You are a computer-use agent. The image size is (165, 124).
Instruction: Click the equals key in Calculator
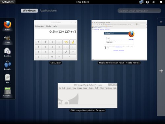point(69,57)
